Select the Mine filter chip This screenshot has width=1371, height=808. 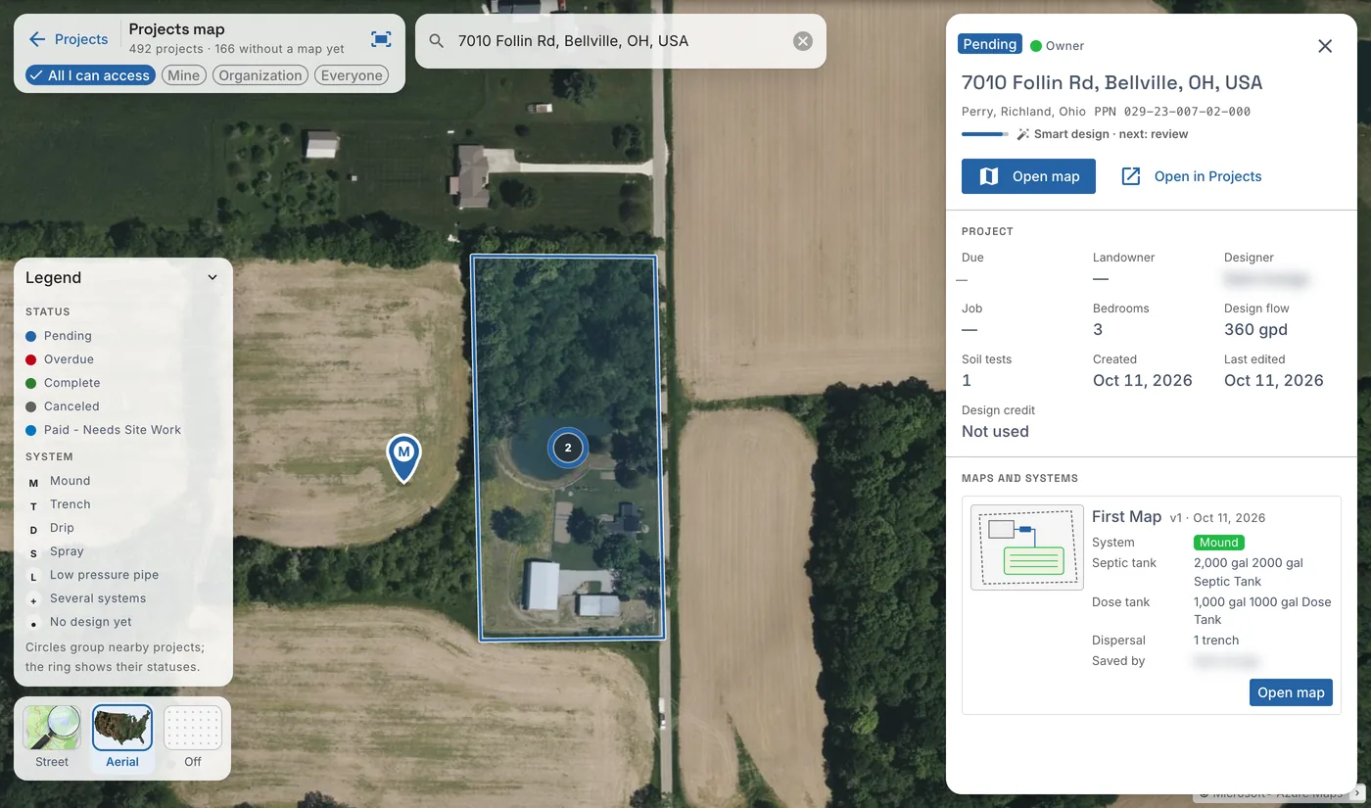[183, 75]
